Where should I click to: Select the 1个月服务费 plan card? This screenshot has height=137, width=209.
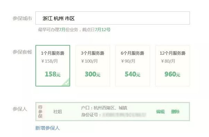[x=53, y=66]
